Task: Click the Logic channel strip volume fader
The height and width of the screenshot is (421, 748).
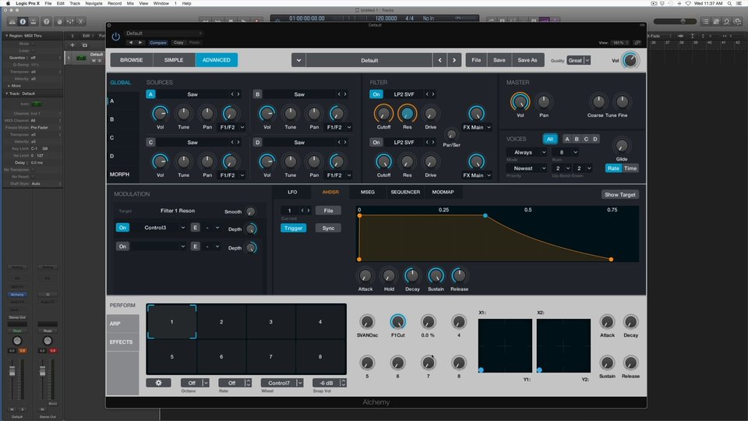Action: [x=12, y=371]
